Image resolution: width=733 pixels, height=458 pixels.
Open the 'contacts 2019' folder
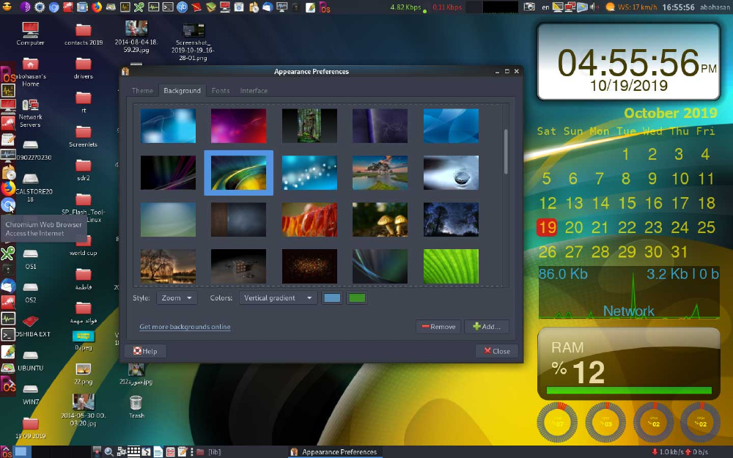84,34
